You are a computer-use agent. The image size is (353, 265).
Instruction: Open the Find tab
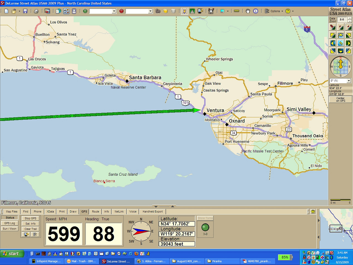coord(26,211)
